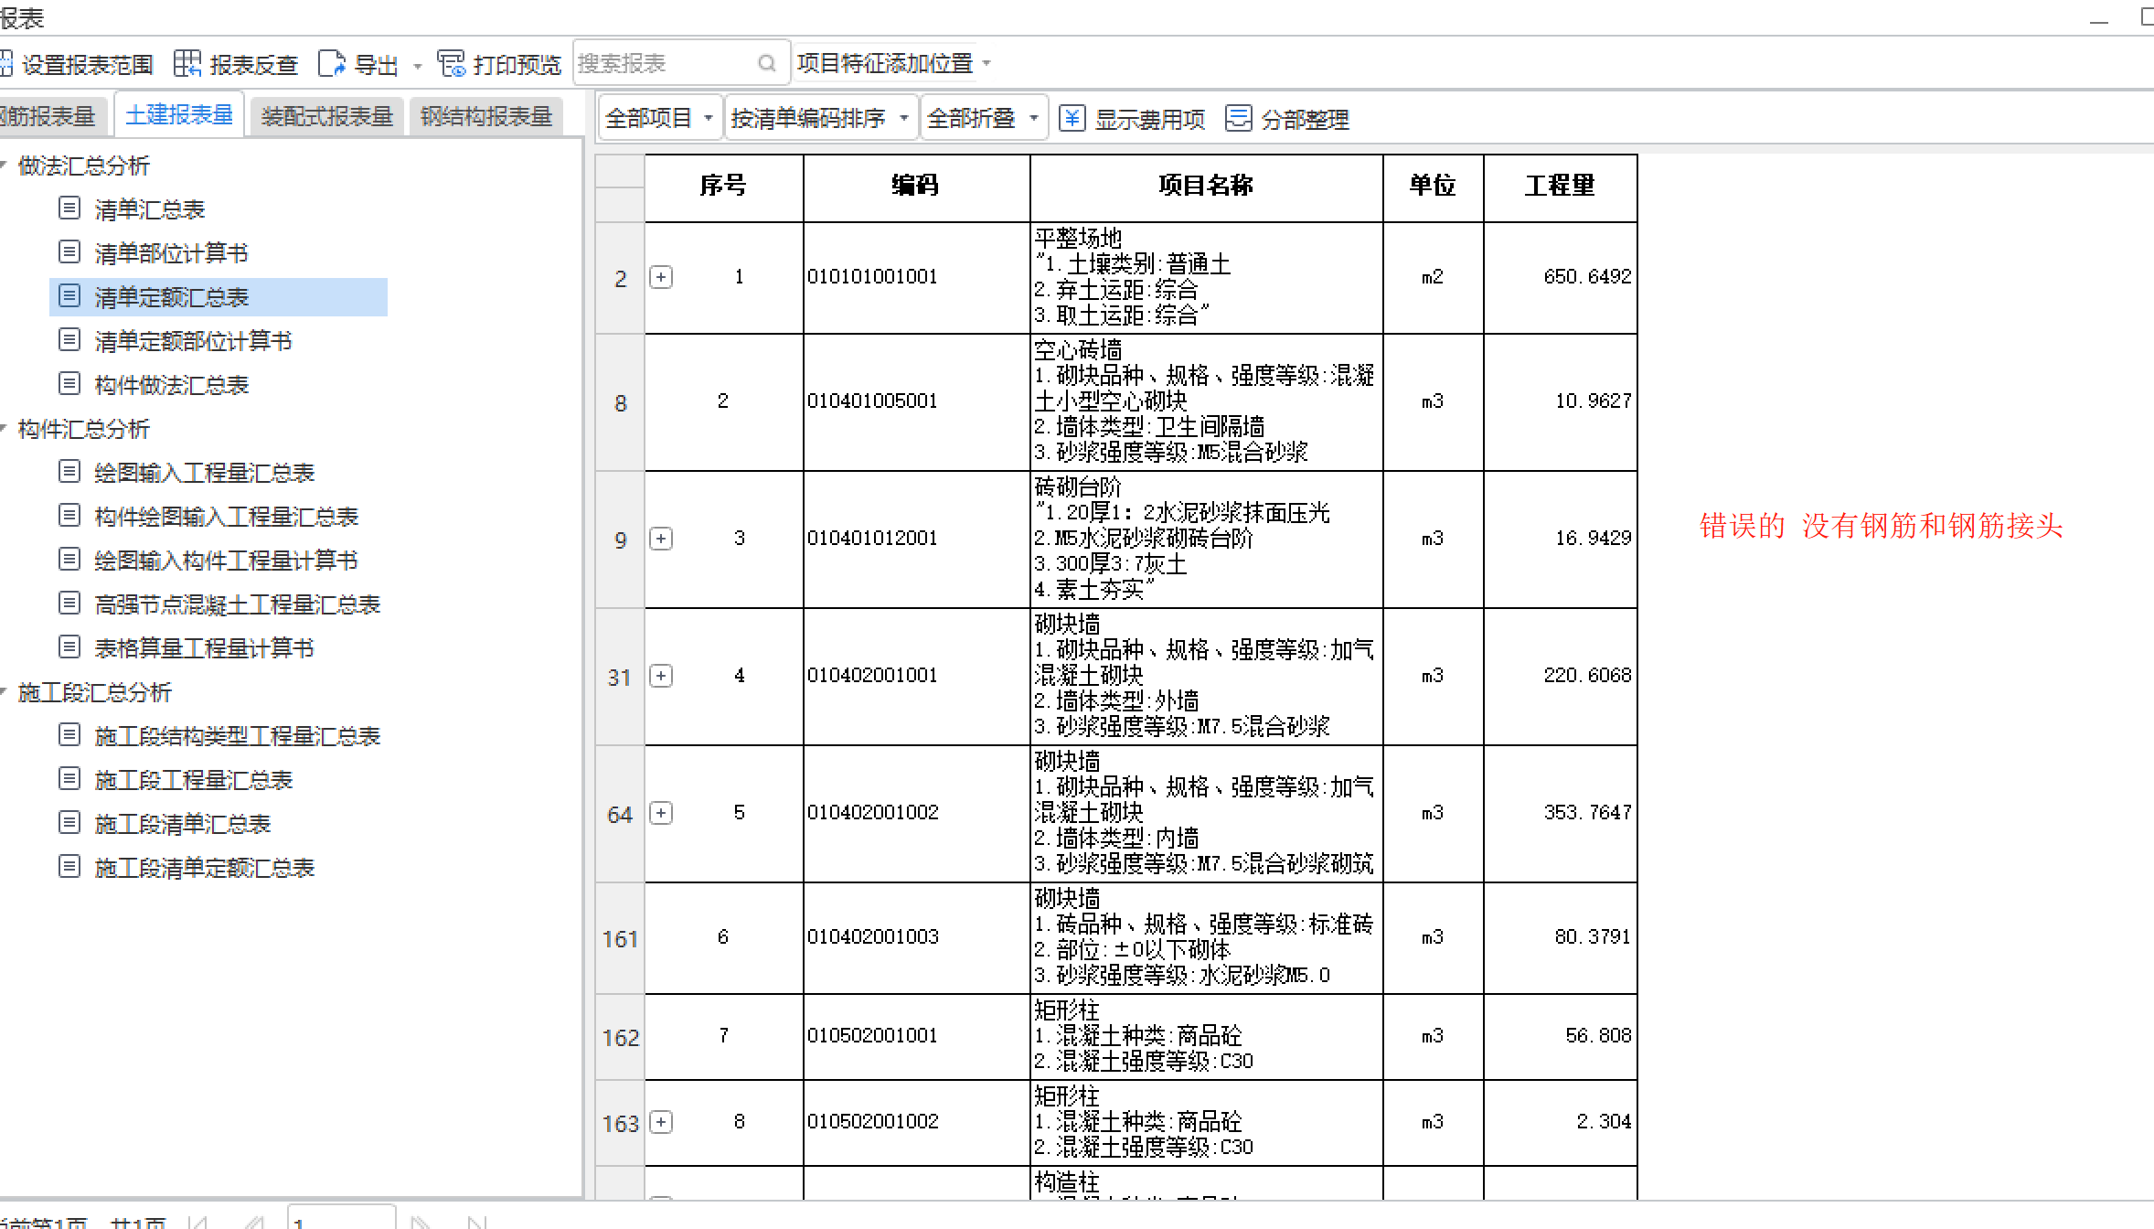The height and width of the screenshot is (1229, 2154).
Task: Click the 打印预览 printer icon
Action: pos(452,63)
